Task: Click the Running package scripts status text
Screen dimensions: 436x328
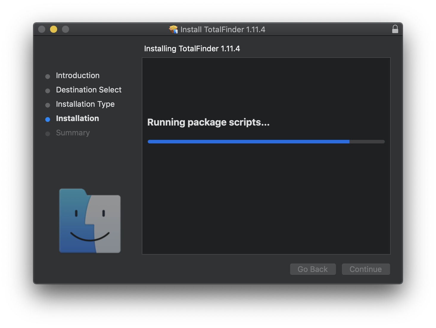Action: [208, 122]
